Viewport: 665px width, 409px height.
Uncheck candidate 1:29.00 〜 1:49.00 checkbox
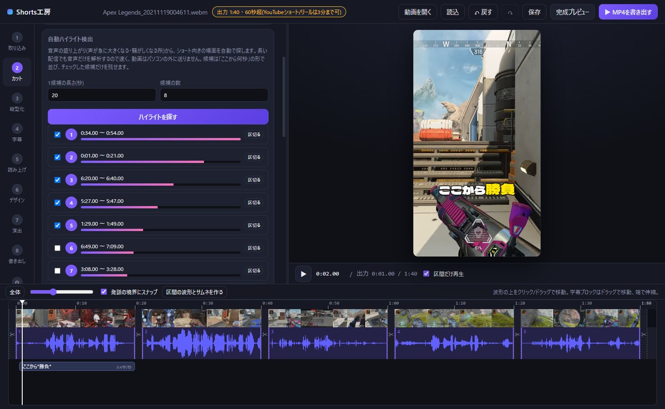pos(58,225)
